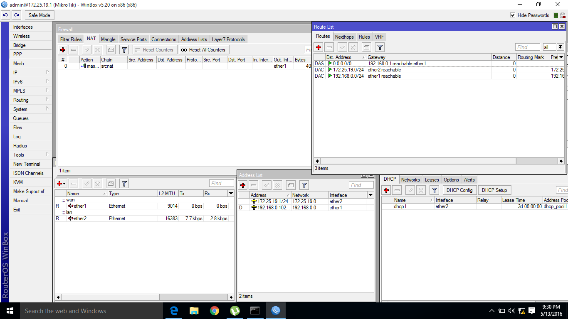Click the DHCP Config button
Viewport: 568px width, 319px height.
[x=459, y=190]
